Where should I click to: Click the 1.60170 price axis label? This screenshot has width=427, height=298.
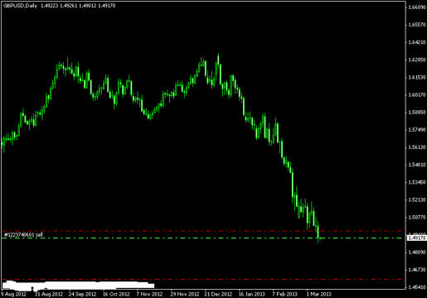point(417,94)
